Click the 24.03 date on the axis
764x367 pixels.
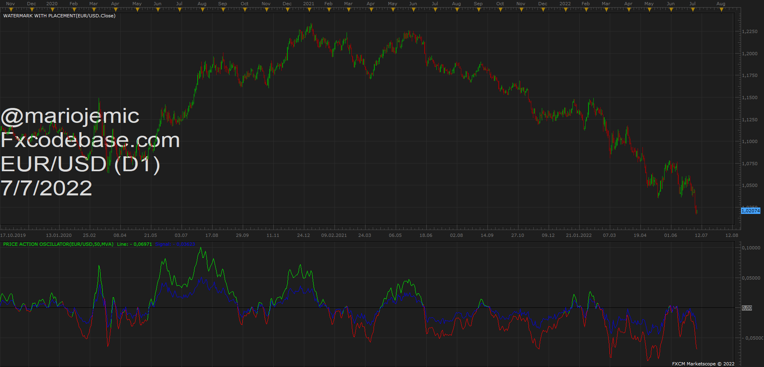(x=365, y=235)
